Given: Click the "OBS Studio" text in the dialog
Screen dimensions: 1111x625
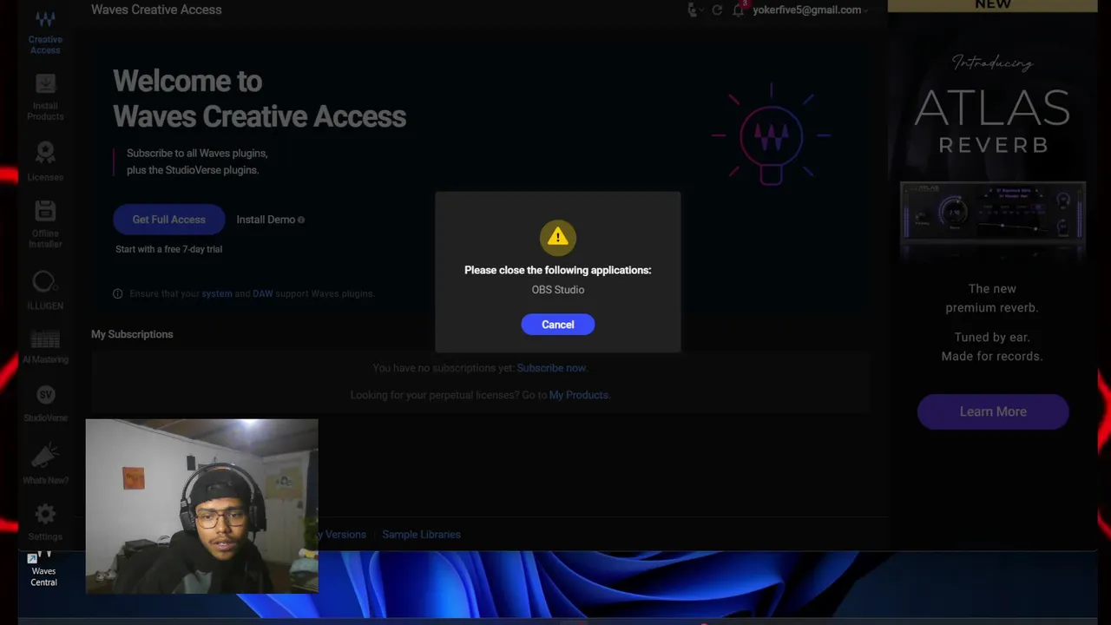Looking at the screenshot, I should tap(558, 290).
